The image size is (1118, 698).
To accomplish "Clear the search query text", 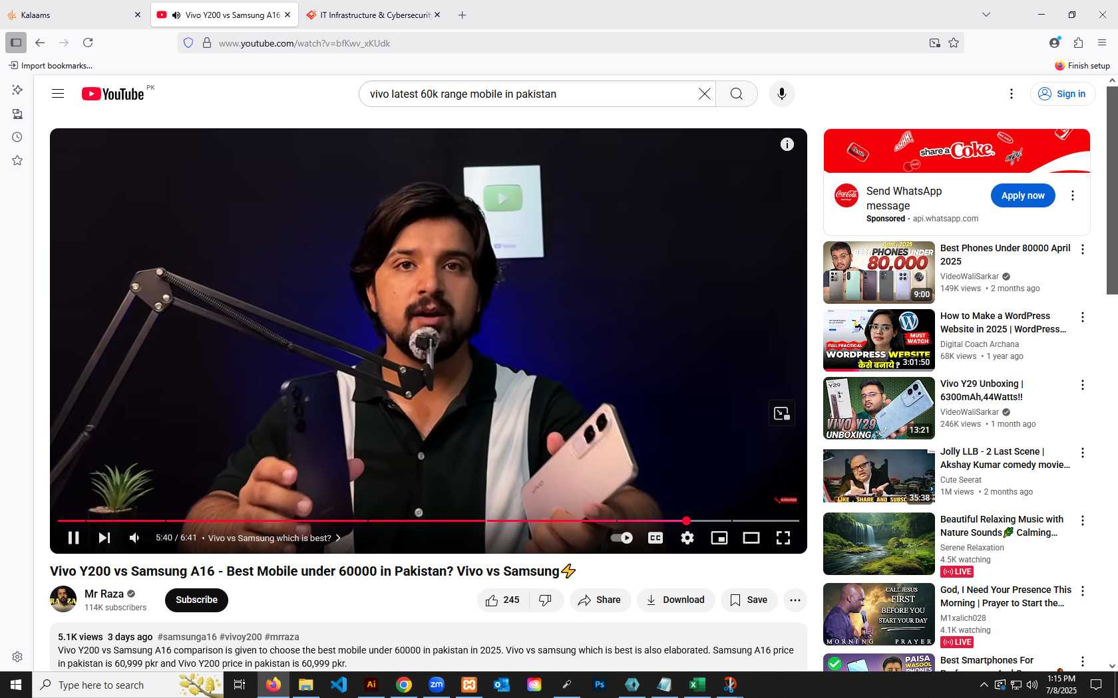I will (705, 94).
